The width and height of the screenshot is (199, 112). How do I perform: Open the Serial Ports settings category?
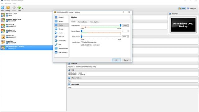click(x=62, y=41)
